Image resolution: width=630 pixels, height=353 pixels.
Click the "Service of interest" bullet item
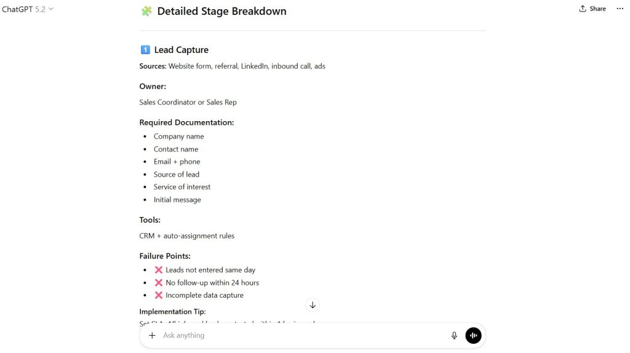[x=182, y=187]
